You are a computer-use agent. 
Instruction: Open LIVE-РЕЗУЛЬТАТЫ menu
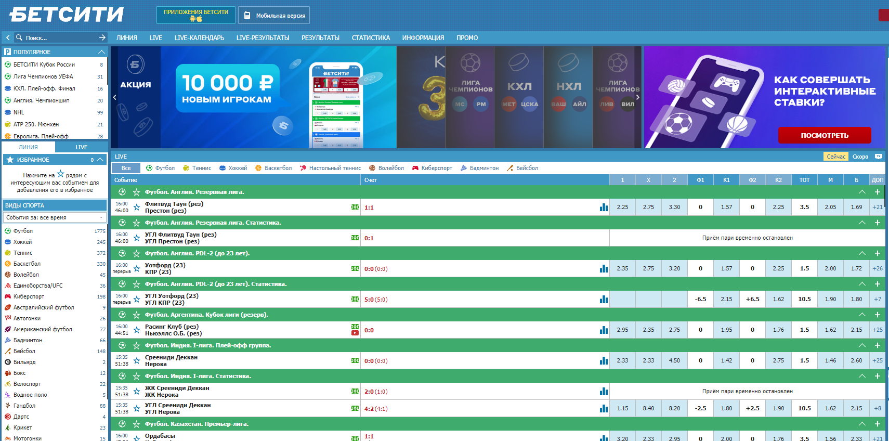coord(263,38)
